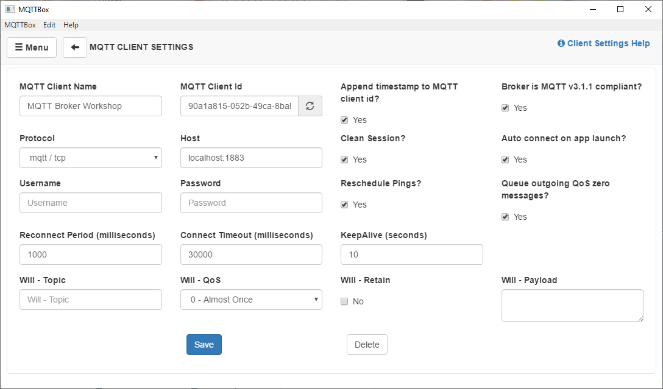The height and width of the screenshot is (389, 663).
Task: Open the Help menu
Action: 71,25
